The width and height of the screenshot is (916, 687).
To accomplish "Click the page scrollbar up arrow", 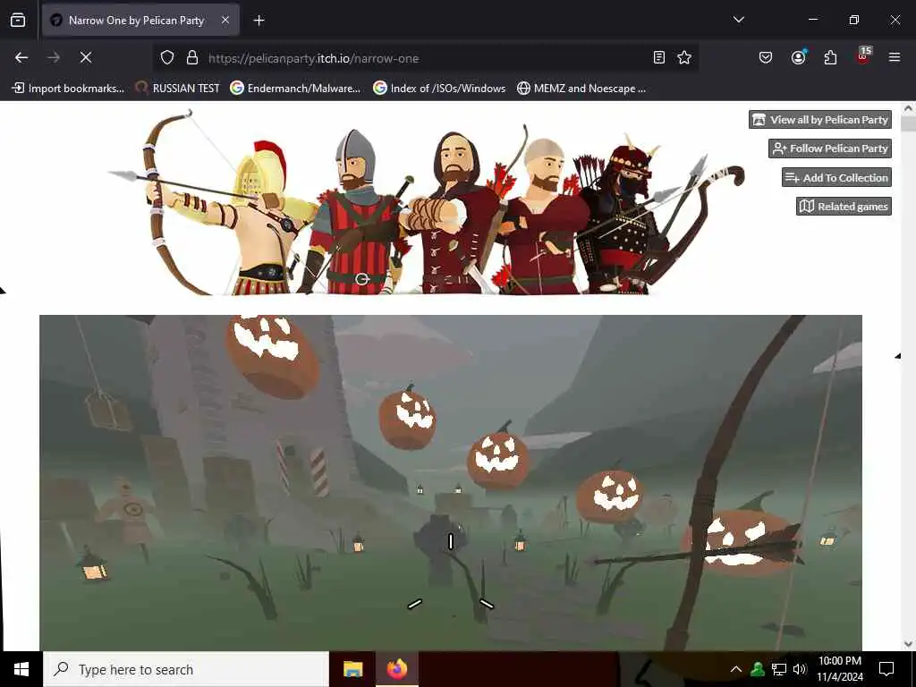I will (x=909, y=108).
